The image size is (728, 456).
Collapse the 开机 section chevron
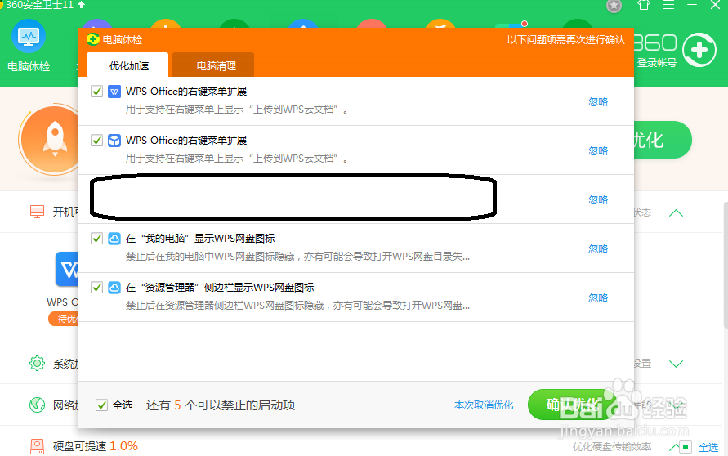coord(676,212)
